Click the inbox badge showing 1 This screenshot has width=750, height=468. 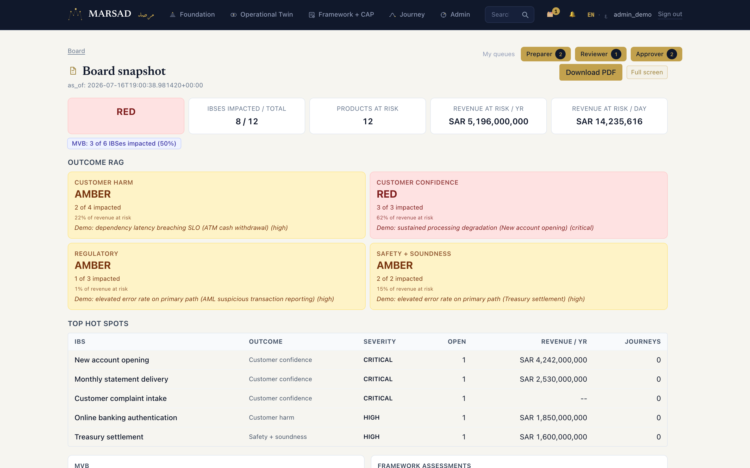pos(556,11)
